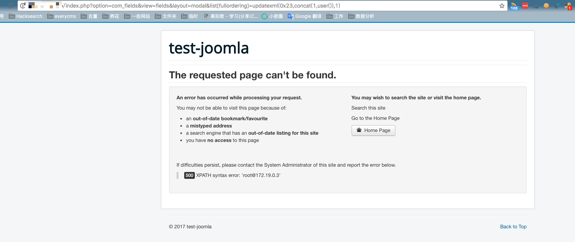Click the recycle arrows extension icon
Screen dimensions: 575x242
(x=536, y=6)
